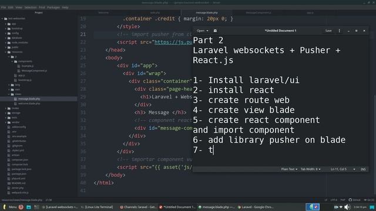Open the Selection menu in Atom
The image size is (376, 211).
[31, 8]
